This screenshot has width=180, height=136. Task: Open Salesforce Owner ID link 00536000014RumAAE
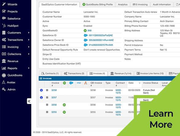coord(101,40)
